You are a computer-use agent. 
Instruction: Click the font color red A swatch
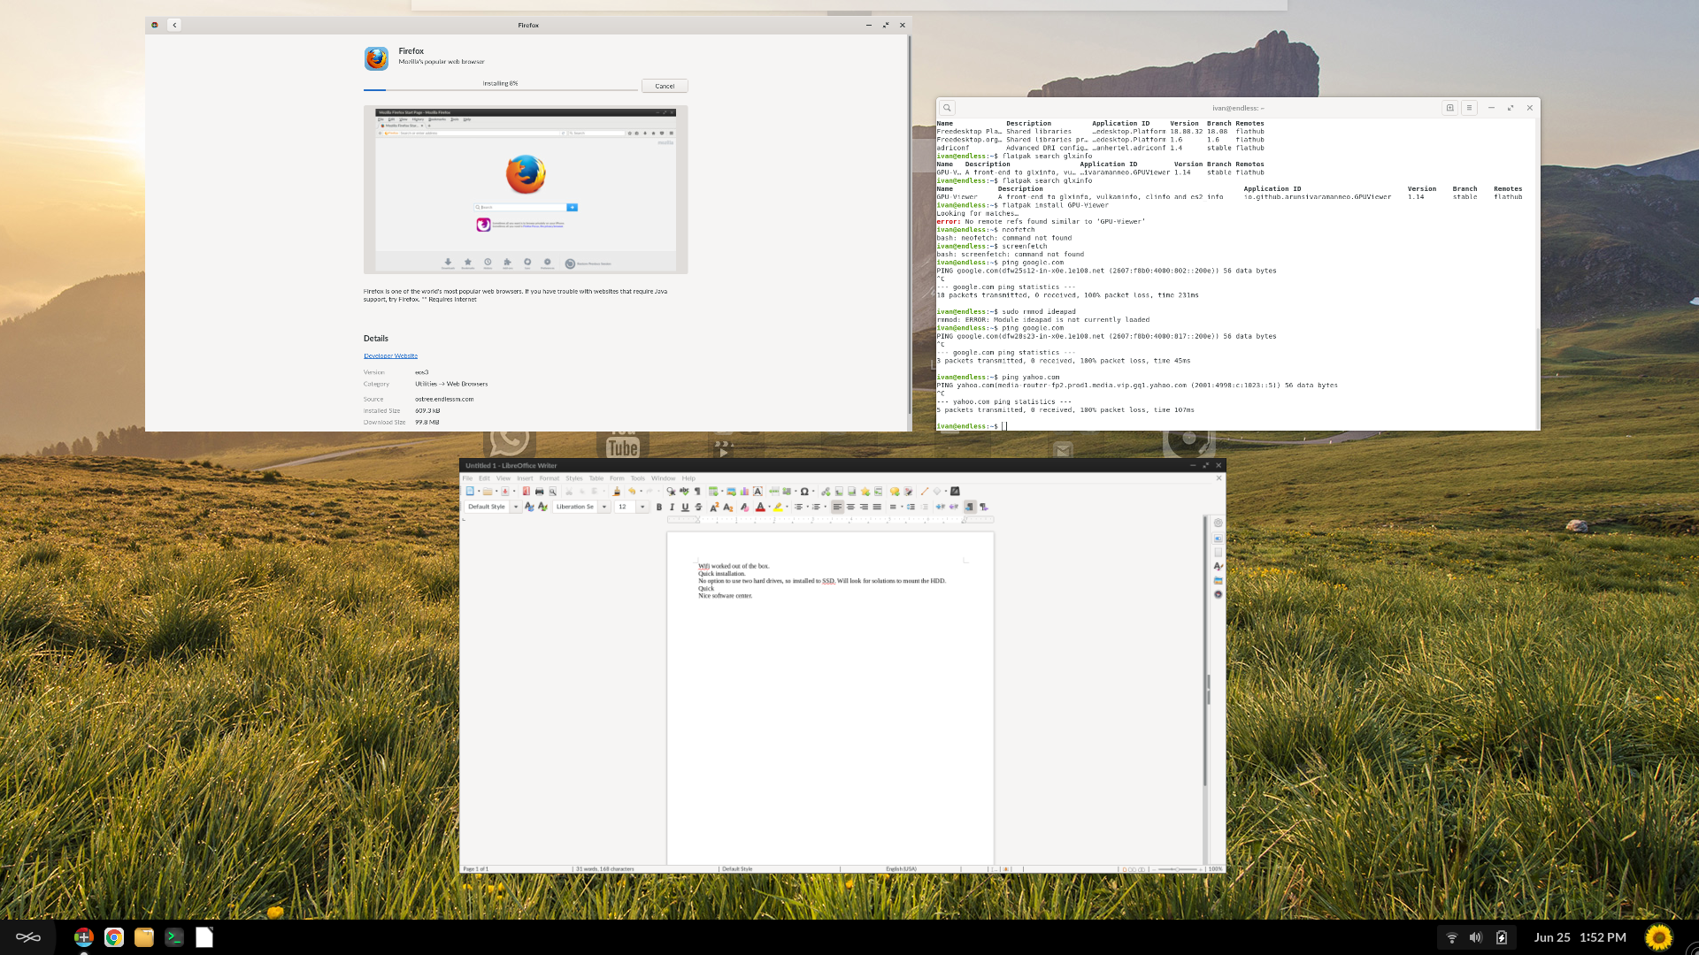pyautogui.click(x=760, y=507)
